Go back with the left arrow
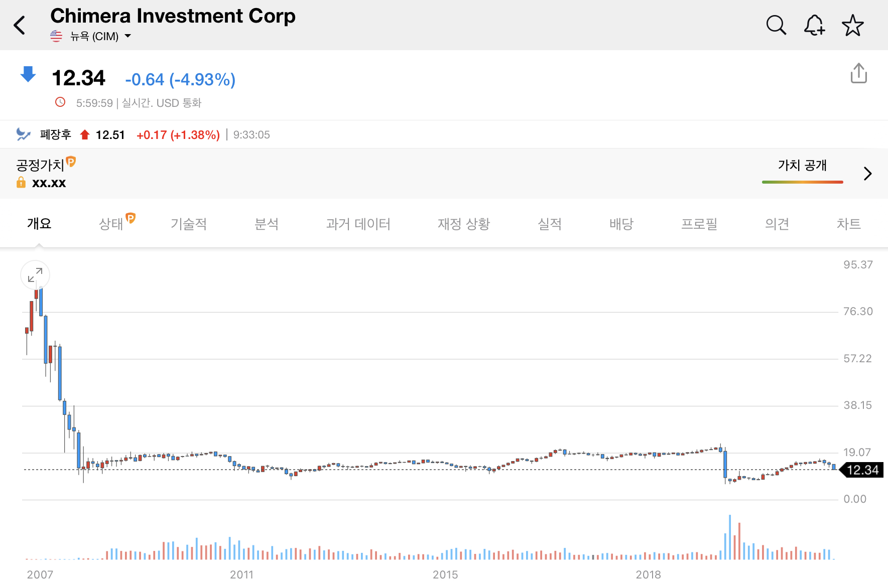Viewport: 888px width, 587px height. coord(20,25)
